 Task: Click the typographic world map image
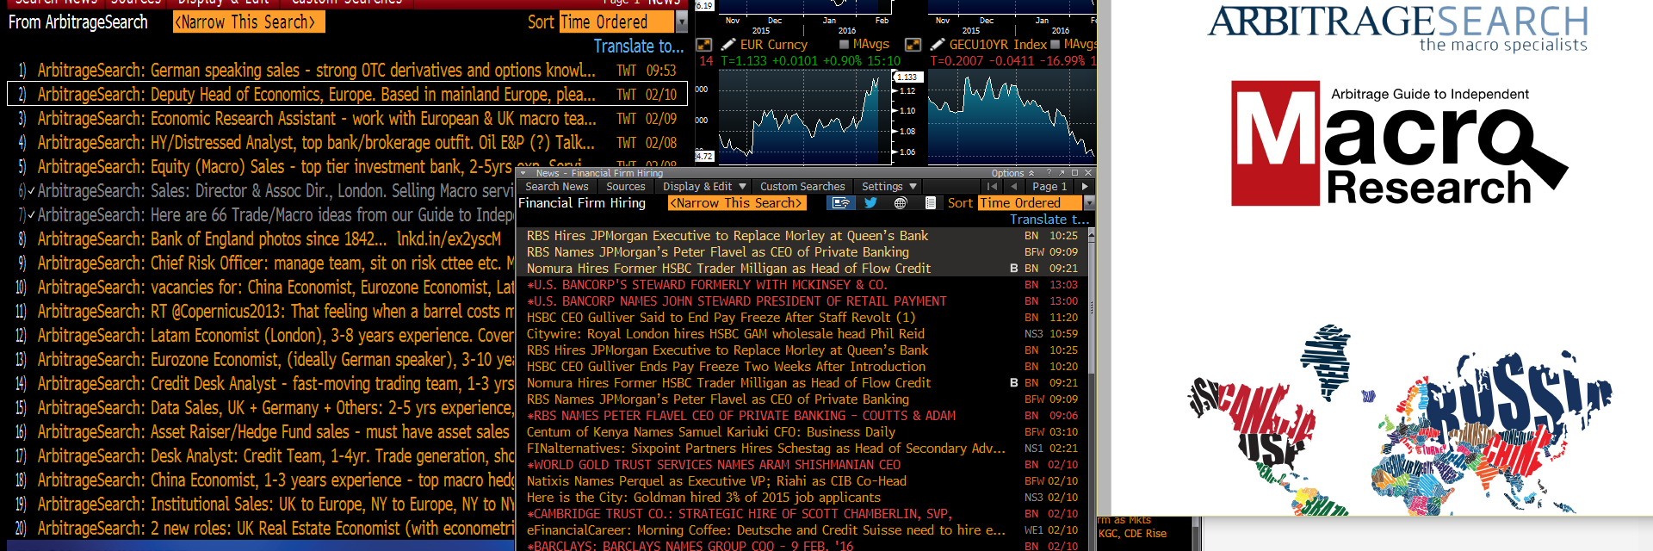[x=1399, y=419]
